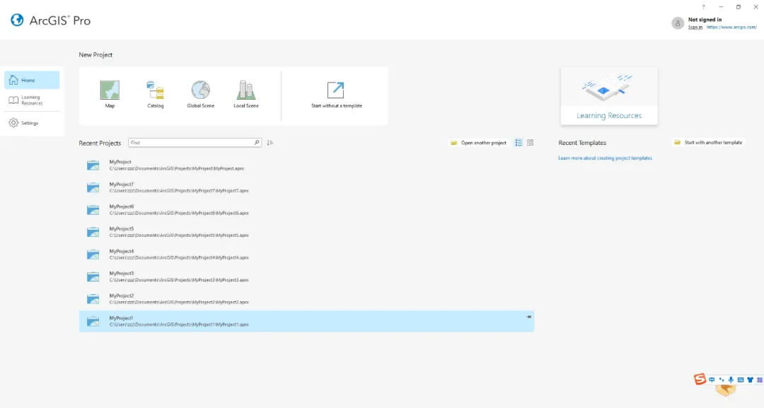This screenshot has height=408, width=764.
Task: Open the Home tab in sidebar
Action: 32,80
